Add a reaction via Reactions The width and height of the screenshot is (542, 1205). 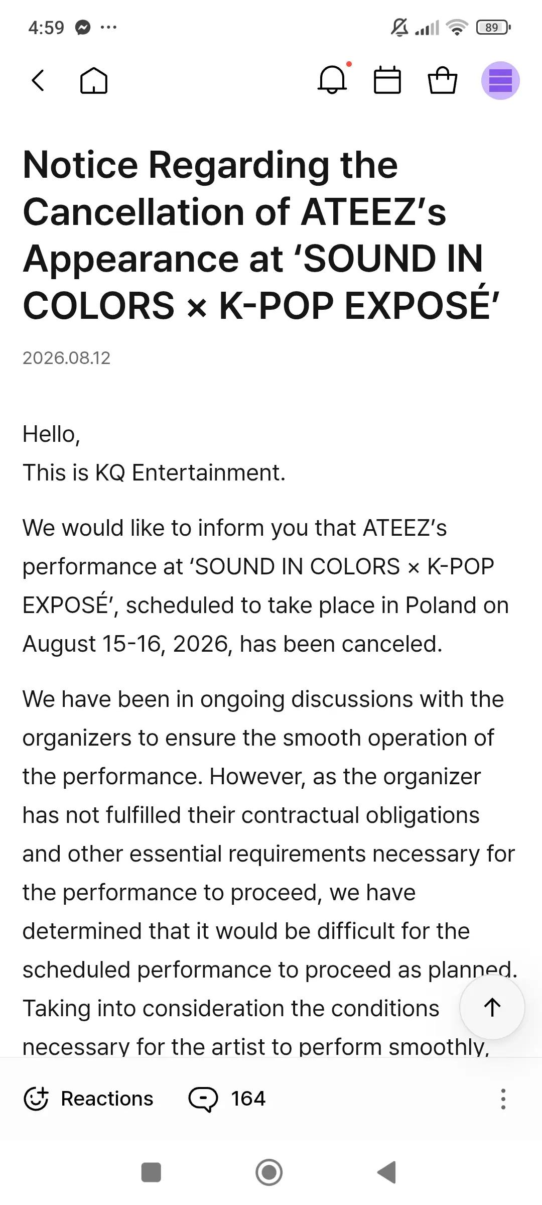point(88,1099)
